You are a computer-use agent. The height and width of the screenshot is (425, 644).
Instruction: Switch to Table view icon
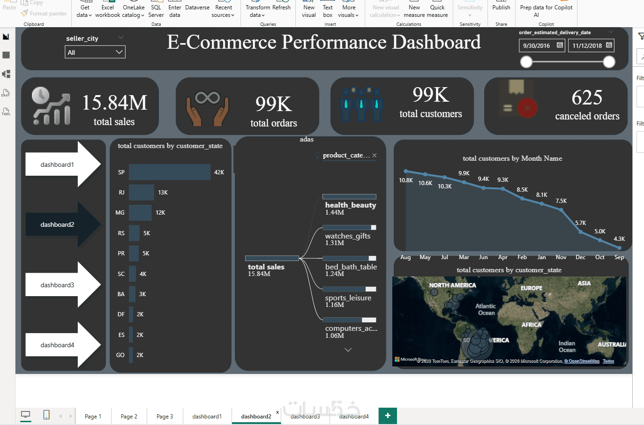point(6,55)
